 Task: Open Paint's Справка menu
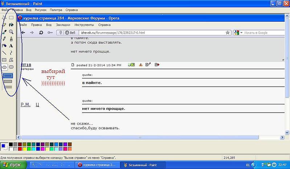pos(72,10)
